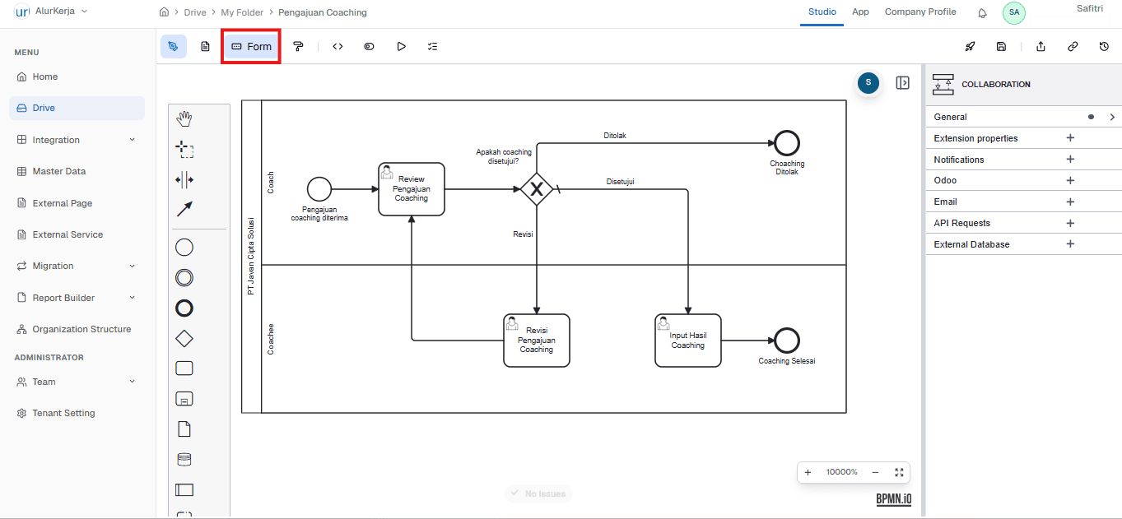Switch to the App tab

pos(860,12)
